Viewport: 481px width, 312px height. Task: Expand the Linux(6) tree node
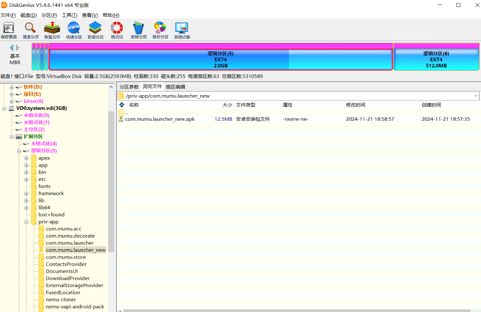(x=12, y=101)
